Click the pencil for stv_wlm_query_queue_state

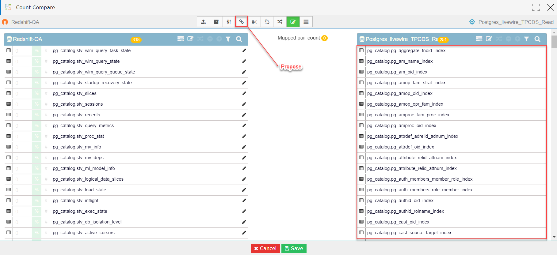[244, 72]
